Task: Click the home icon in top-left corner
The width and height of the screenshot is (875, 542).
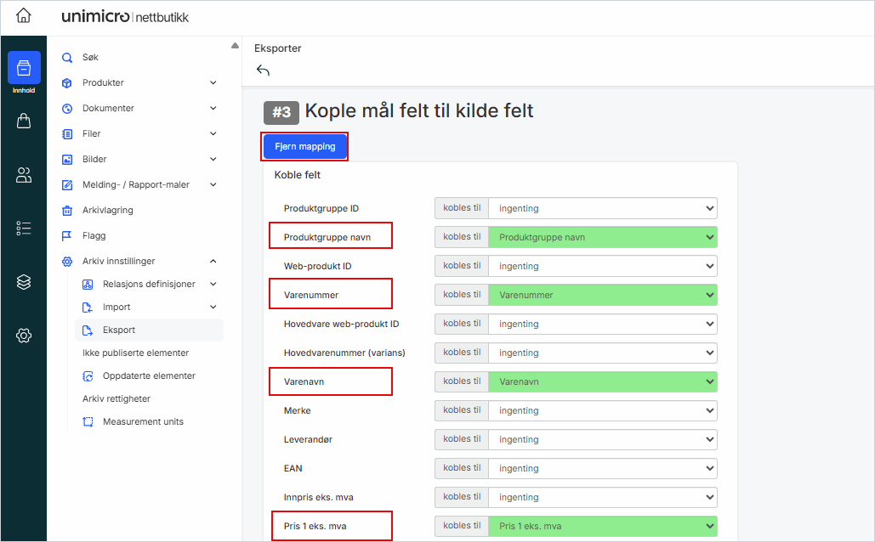Action: click(24, 16)
